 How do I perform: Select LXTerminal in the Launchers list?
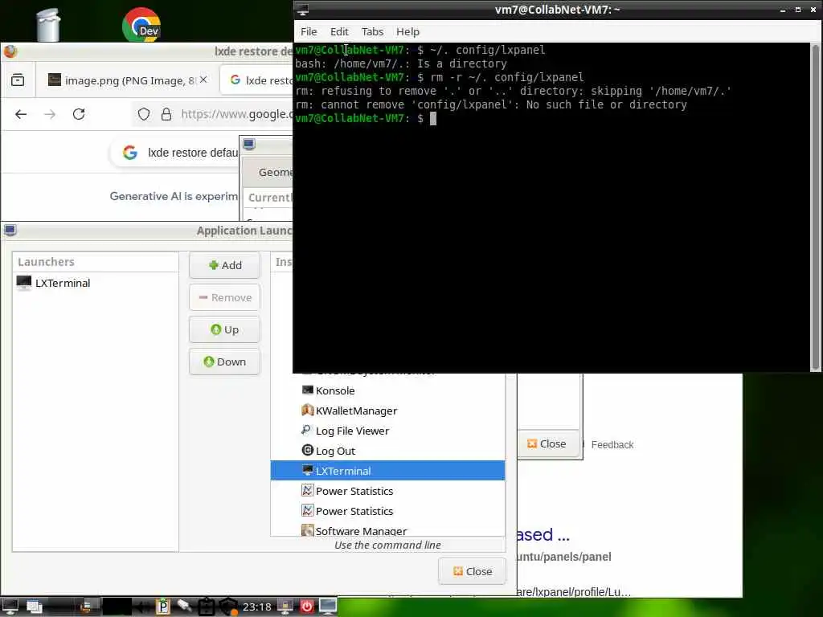click(x=96, y=283)
